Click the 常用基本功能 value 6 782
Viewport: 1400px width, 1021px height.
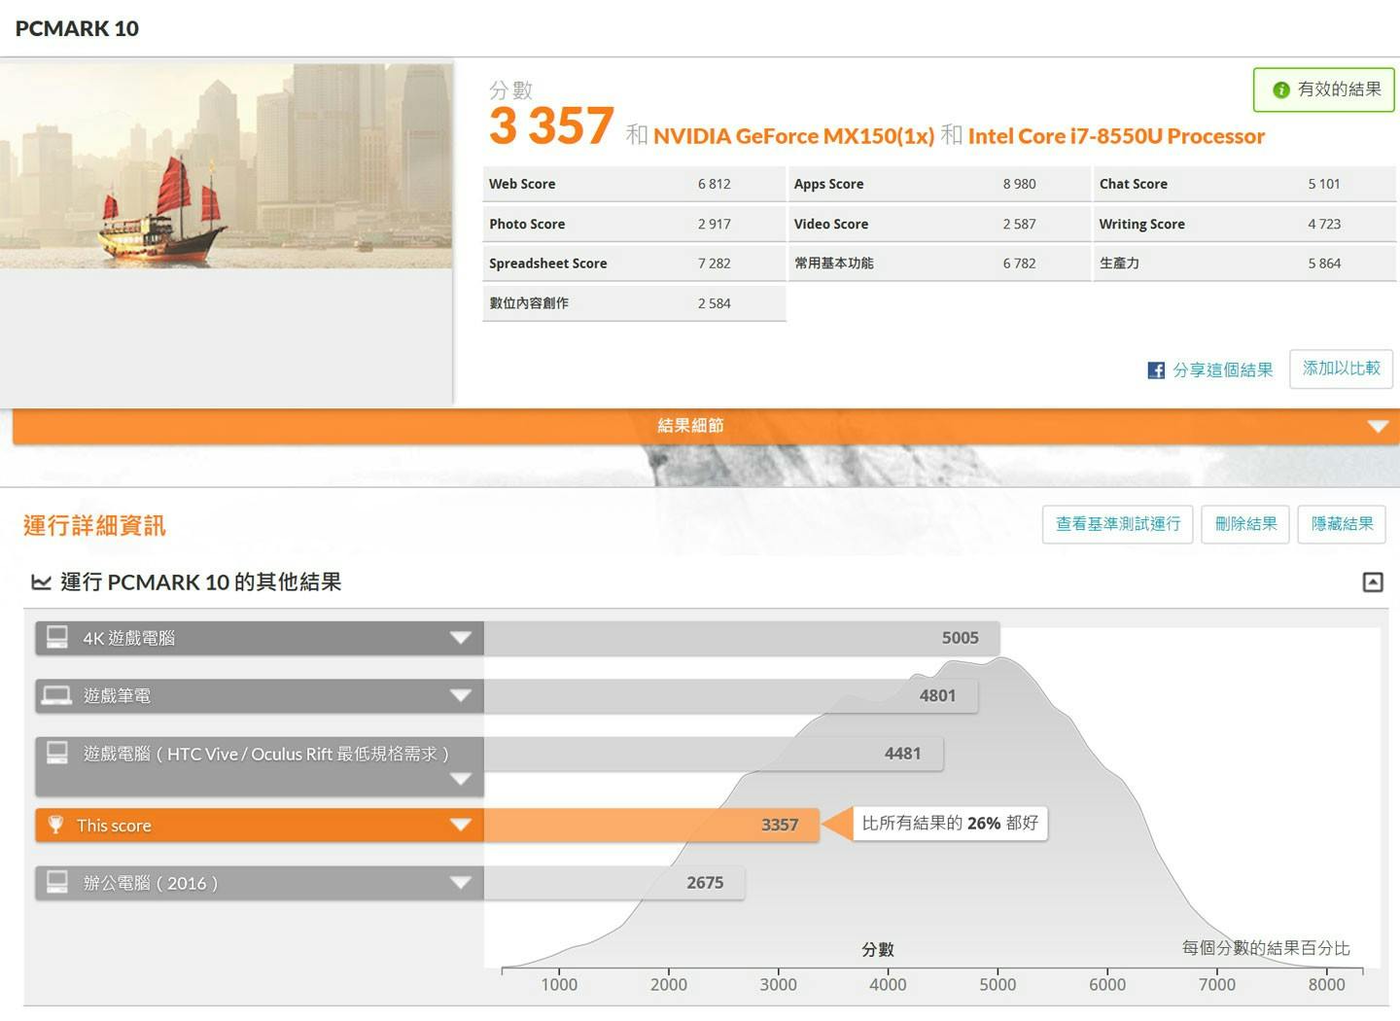[x=1019, y=264]
